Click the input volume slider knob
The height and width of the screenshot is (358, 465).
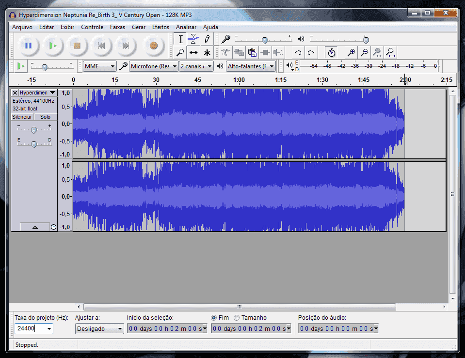pyautogui.click(x=265, y=40)
